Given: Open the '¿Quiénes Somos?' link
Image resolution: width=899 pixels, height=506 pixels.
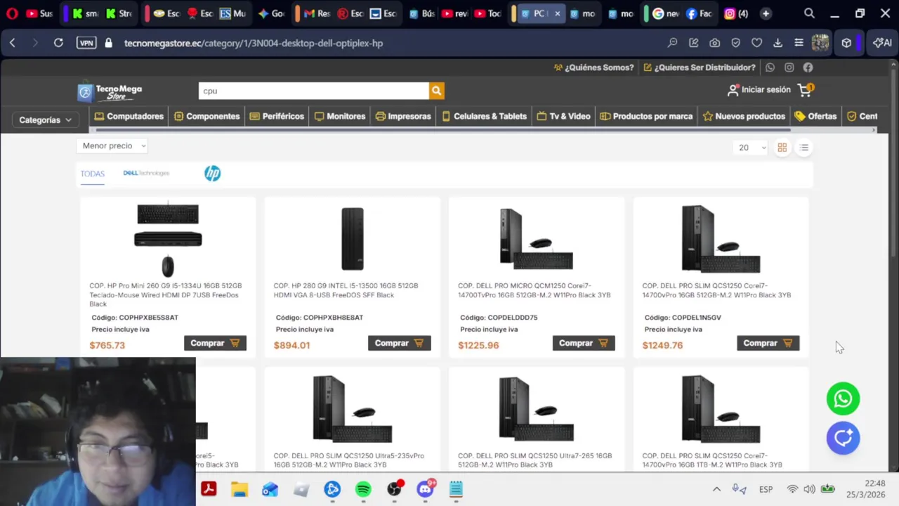Looking at the screenshot, I should pos(593,67).
